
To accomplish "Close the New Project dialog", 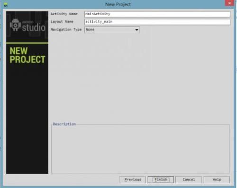I will tap(229, 3).
